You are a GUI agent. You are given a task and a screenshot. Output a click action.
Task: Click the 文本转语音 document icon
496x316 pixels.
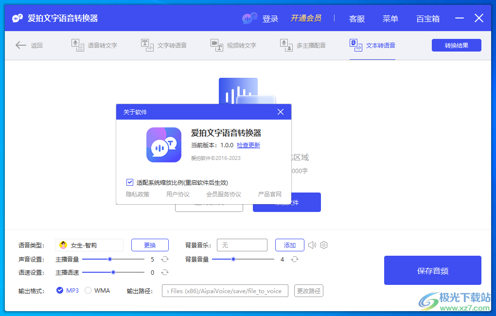pyautogui.click(x=356, y=45)
